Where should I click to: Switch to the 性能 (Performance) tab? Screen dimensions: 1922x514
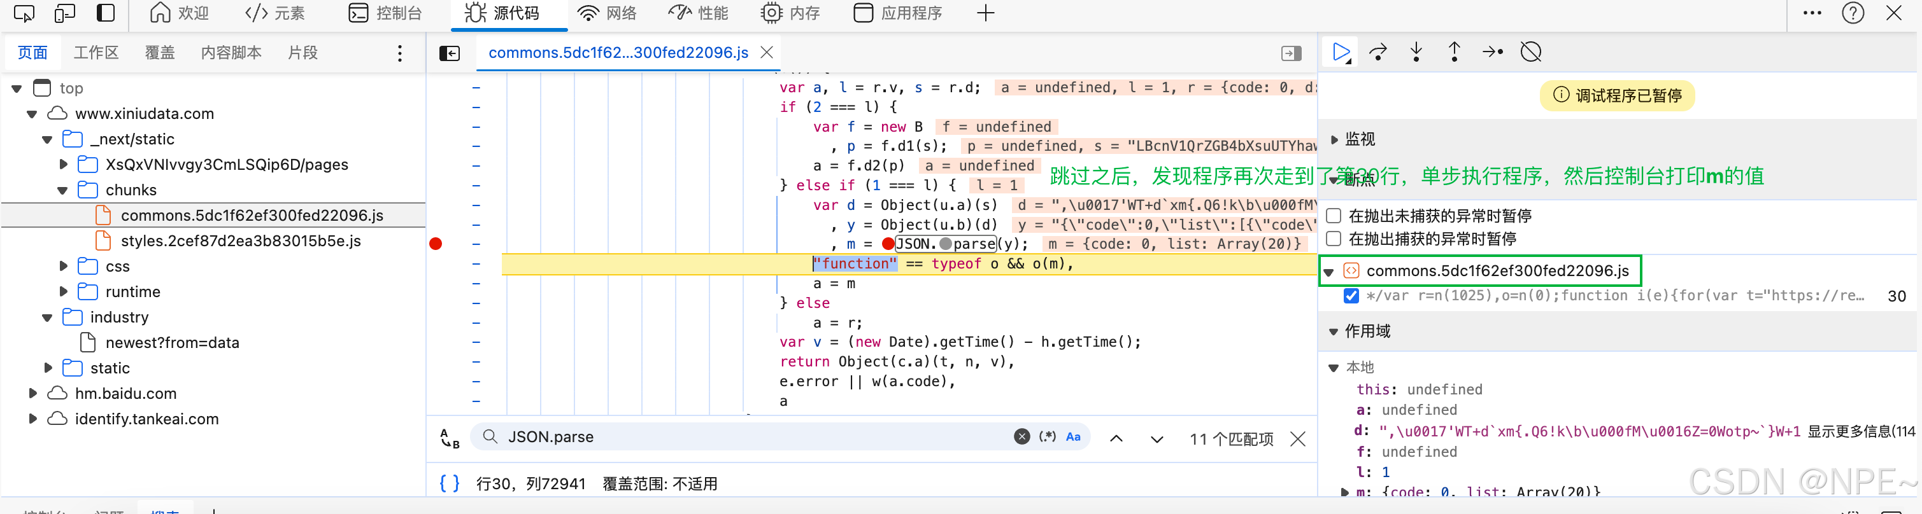(x=697, y=13)
